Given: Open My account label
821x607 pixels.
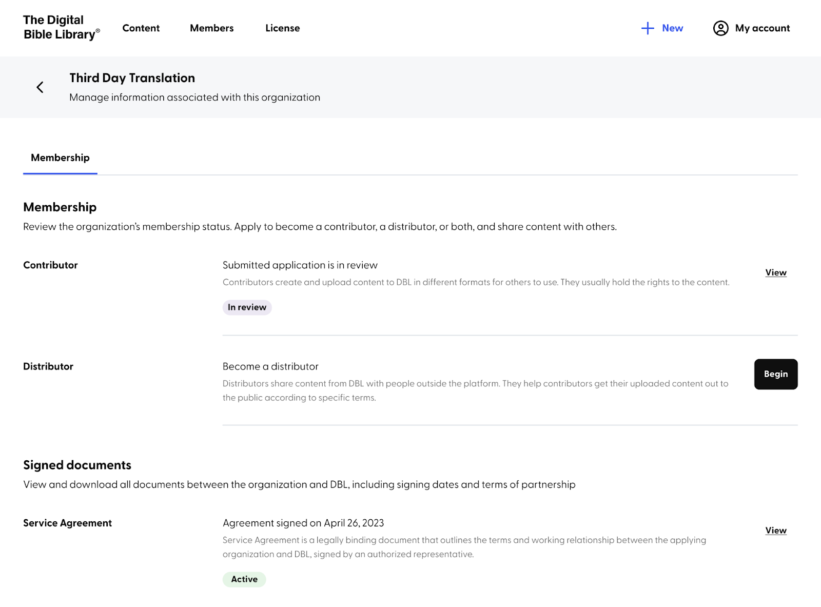Looking at the screenshot, I should click(762, 28).
